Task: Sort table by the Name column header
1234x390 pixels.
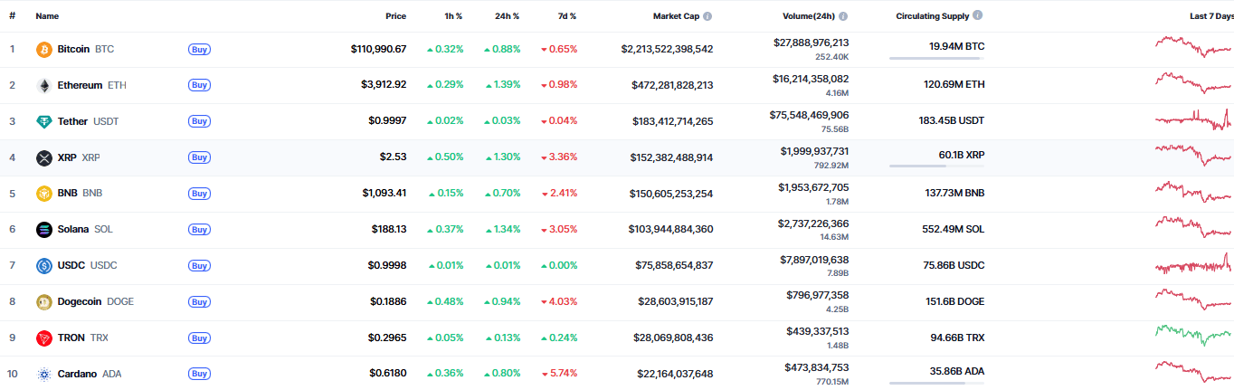Action: [47, 16]
